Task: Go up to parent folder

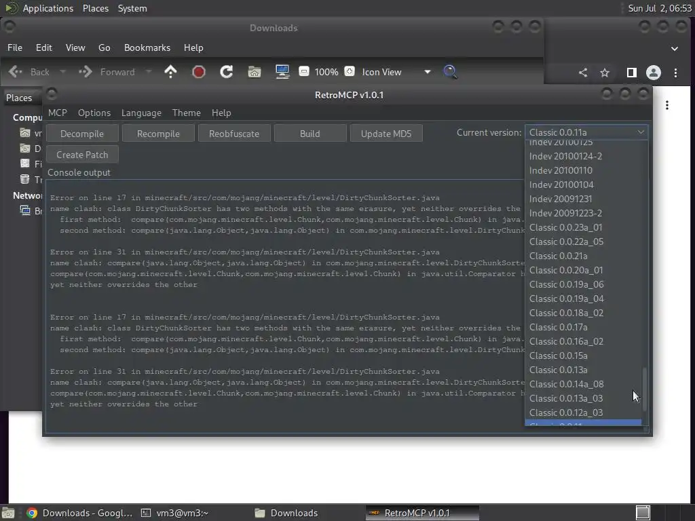Action: (170, 72)
